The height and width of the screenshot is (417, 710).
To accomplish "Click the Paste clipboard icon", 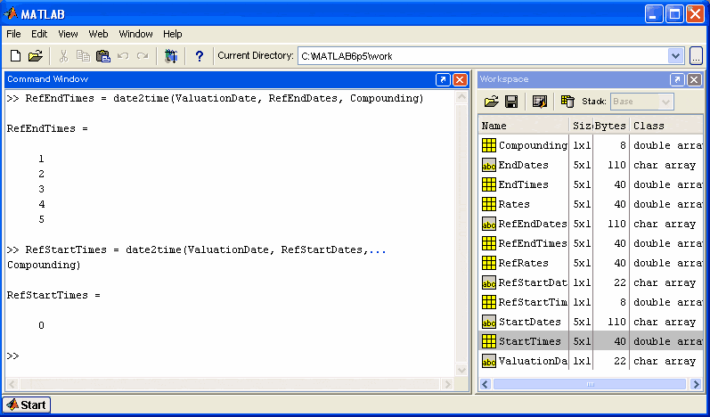I will click(103, 56).
